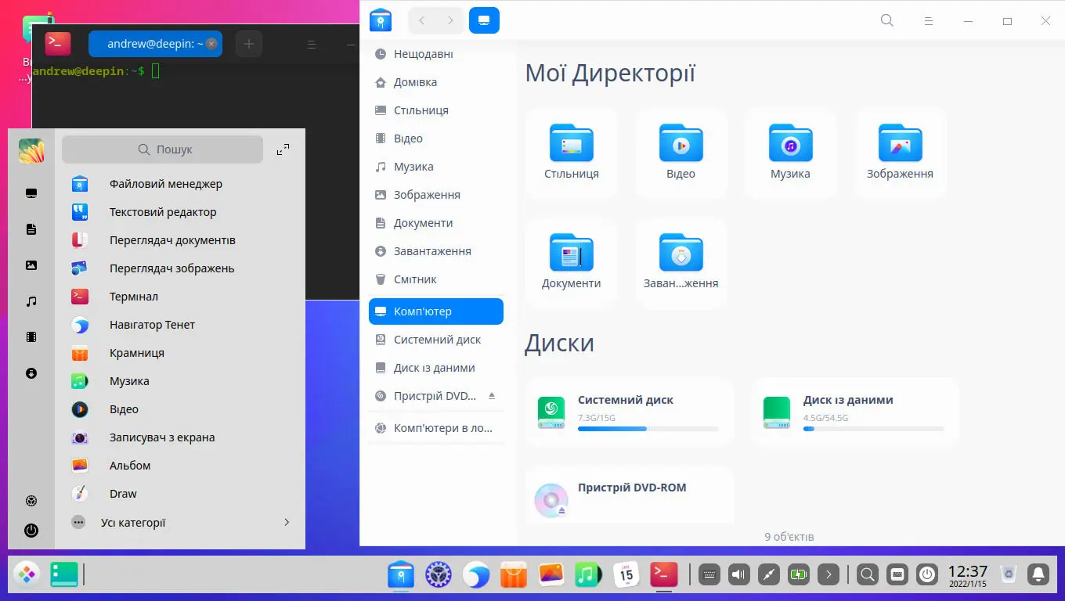Select Нещодавні in file manager sidebar
Screen dimensions: 1065x601
pyautogui.click(x=436, y=54)
